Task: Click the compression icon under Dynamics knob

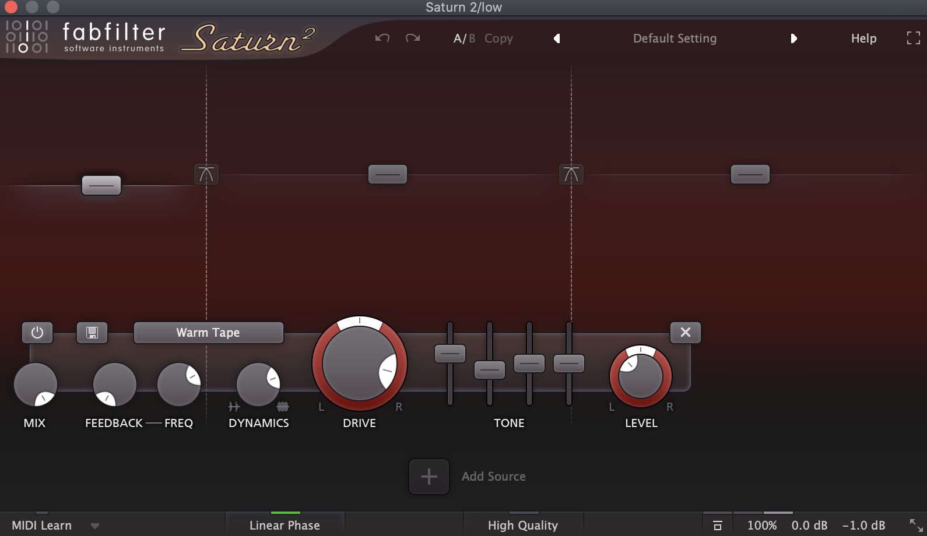Action: pyautogui.click(x=283, y=407)
